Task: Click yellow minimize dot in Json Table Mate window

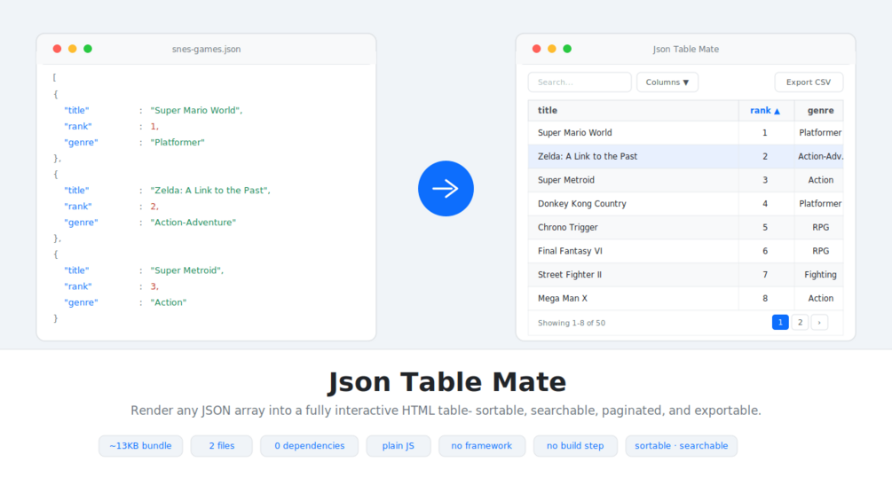Action: 552,49
